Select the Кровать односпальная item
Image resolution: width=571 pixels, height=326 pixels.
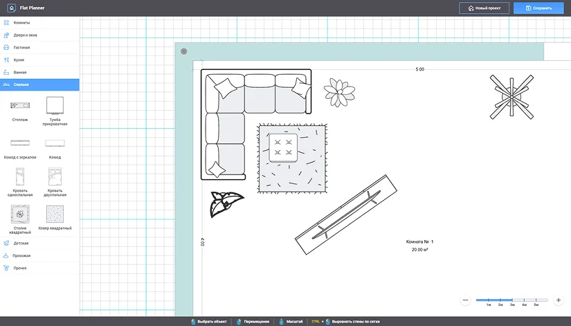point(20,181)
